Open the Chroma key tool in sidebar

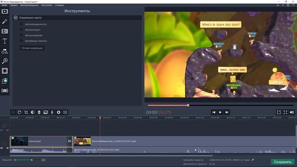point(5,81)
